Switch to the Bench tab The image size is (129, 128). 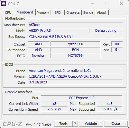click(88, 13)
